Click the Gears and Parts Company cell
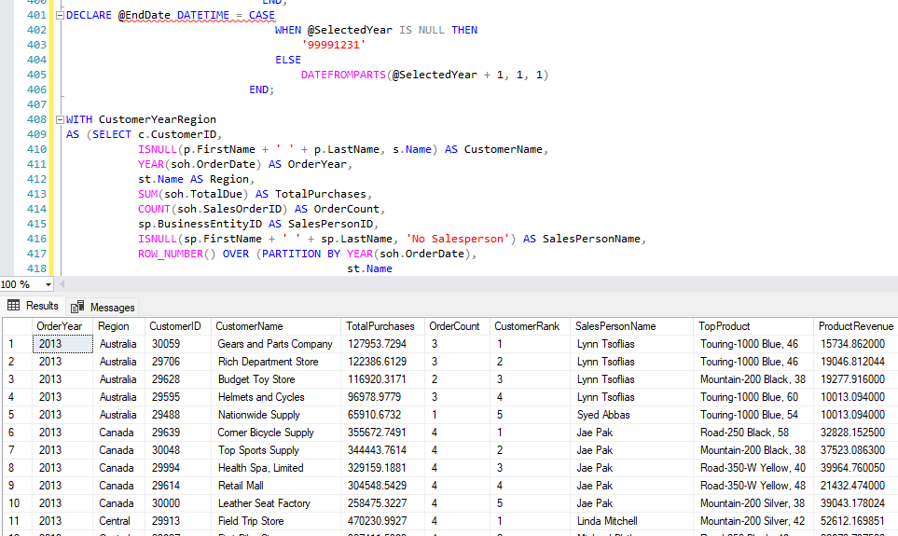 (x=275, y=344)
